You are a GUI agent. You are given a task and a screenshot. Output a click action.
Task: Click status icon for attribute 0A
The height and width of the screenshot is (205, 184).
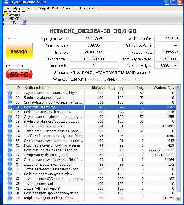point(10,131)
